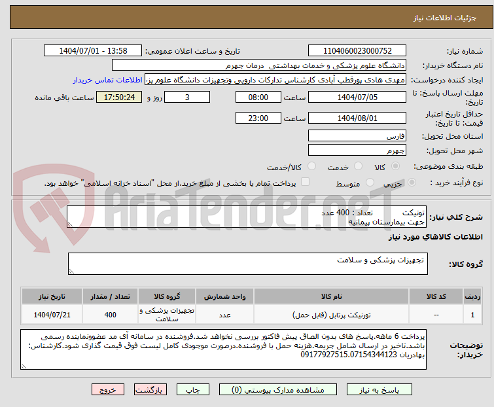494x407 pixels.
Task: Select the خدمت radio button
Action: (x=358, y=166)
